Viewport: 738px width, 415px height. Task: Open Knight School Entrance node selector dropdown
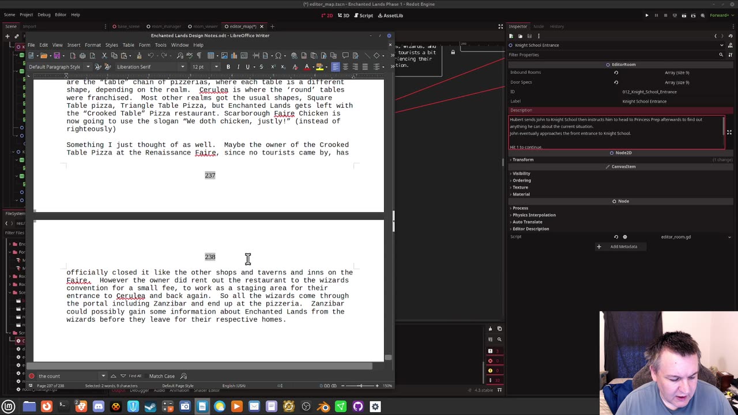point(722,45)
